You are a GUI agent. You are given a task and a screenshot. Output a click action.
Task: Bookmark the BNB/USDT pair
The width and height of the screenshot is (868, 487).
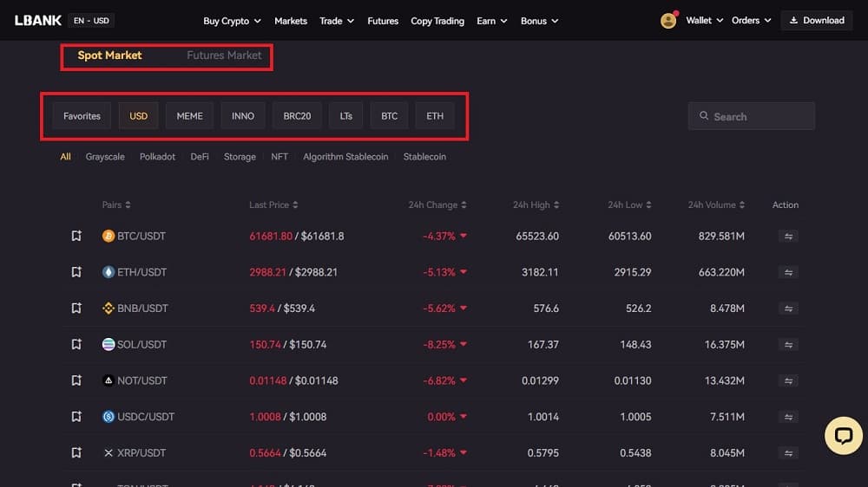[76, 308]
